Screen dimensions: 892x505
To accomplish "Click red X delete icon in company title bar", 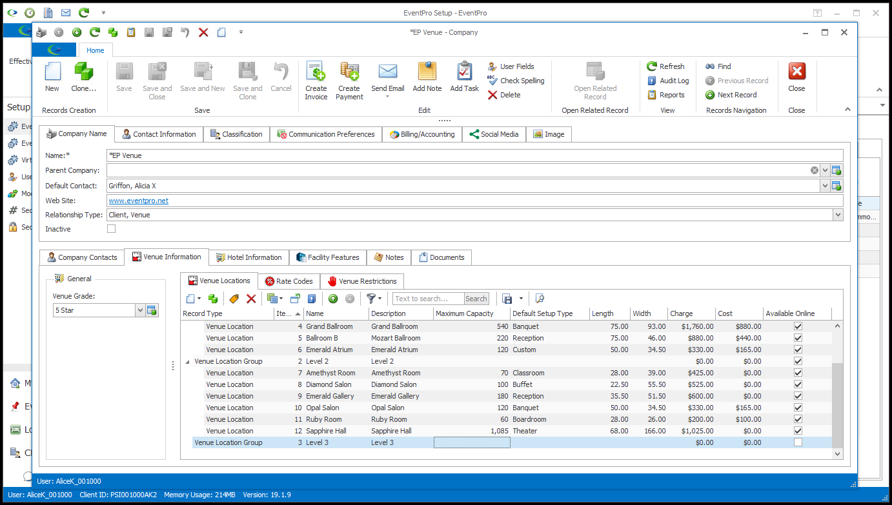I will click(203, 32).
